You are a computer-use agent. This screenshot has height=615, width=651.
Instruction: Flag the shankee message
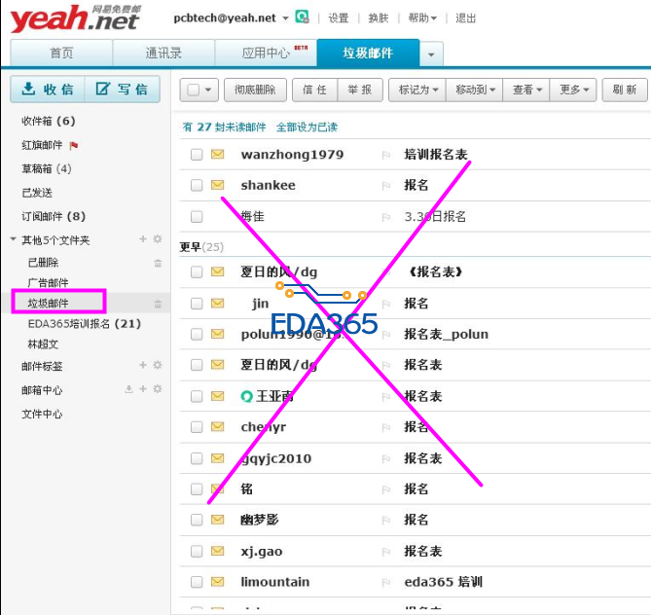(x=386, y=186)
